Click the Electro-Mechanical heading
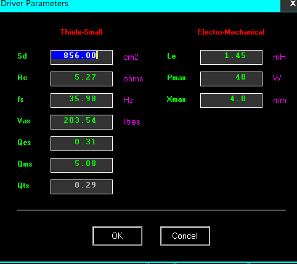297x264 pixels. point(231,32)
